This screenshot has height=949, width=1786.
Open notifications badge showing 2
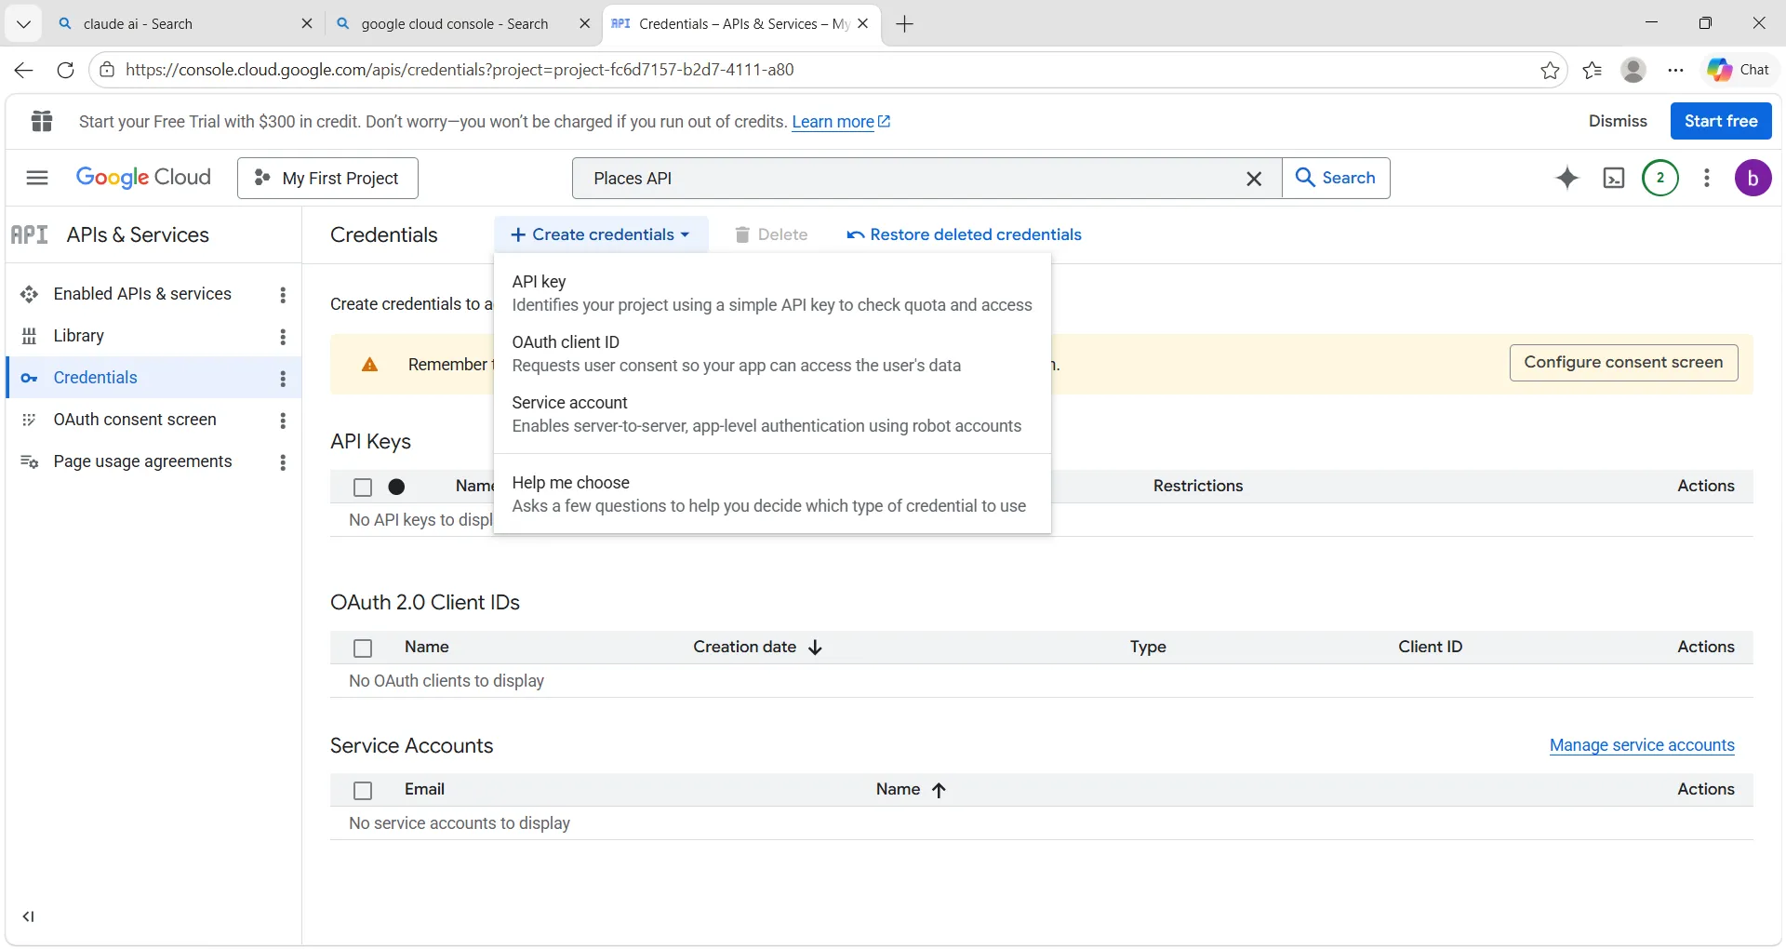pyautogui.click(x=1660, y=178)
